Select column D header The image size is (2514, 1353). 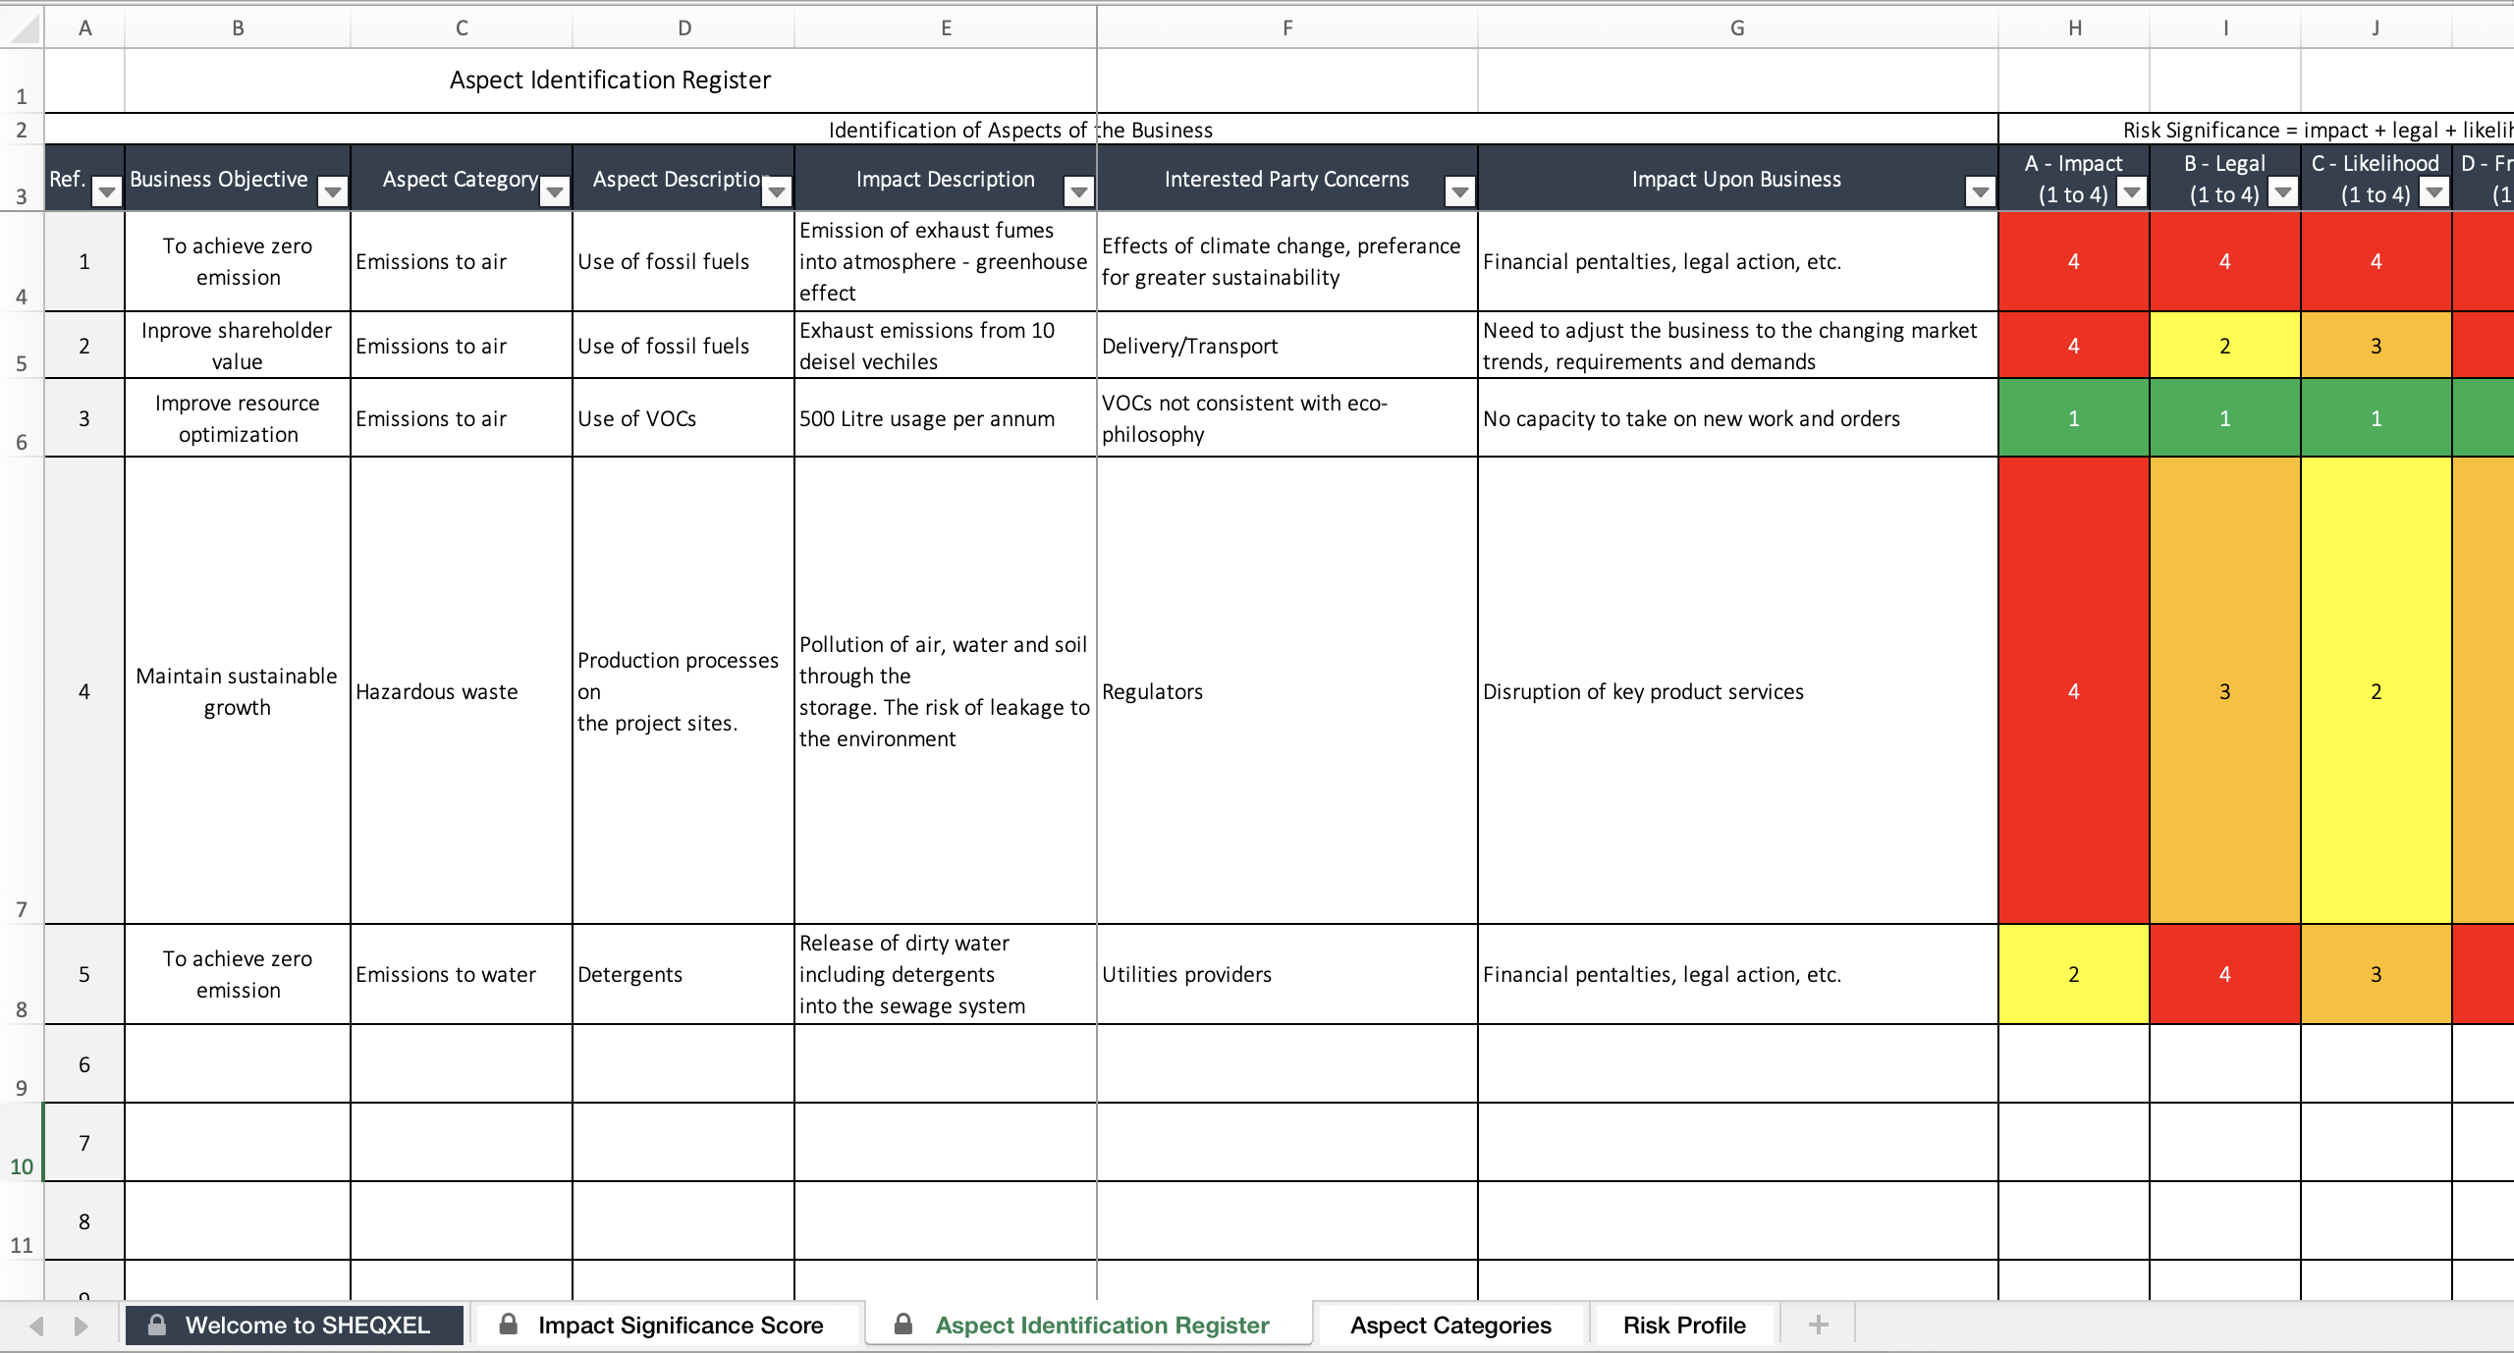(x=684, y=27)
